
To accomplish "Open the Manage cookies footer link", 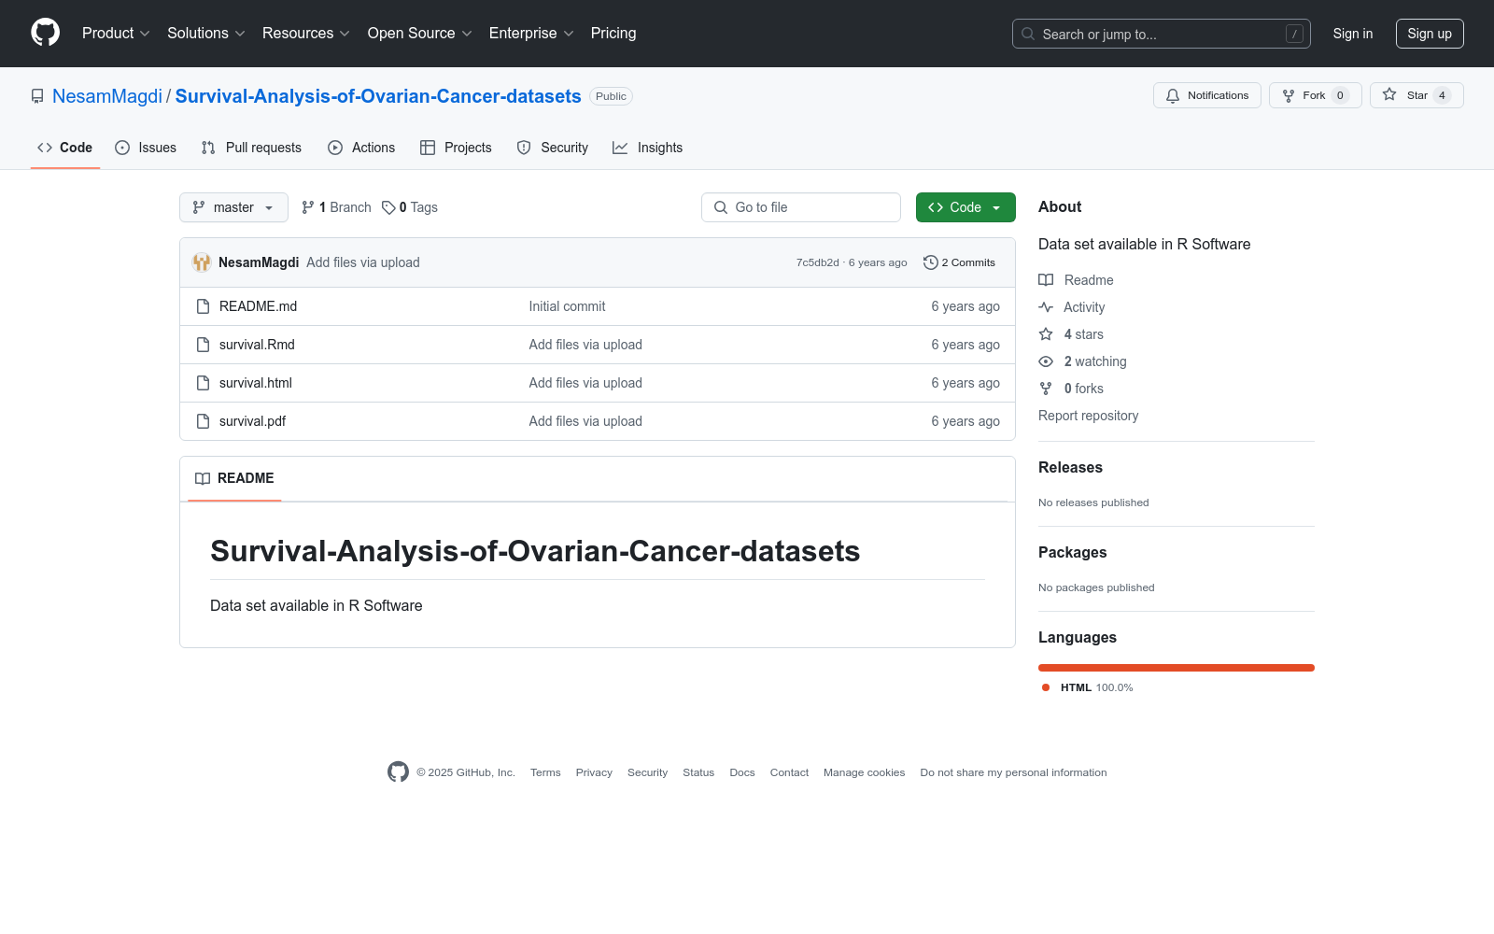I will [x=864, y=772].
